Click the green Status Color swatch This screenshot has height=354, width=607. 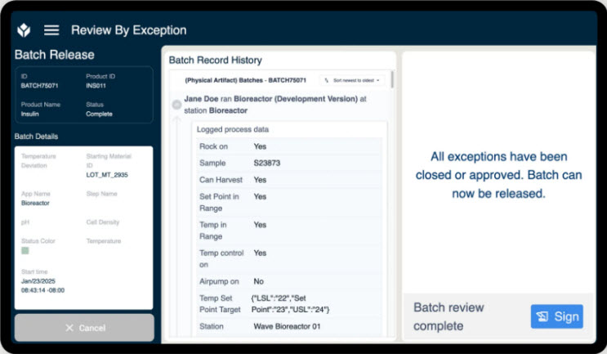[25, 251]
